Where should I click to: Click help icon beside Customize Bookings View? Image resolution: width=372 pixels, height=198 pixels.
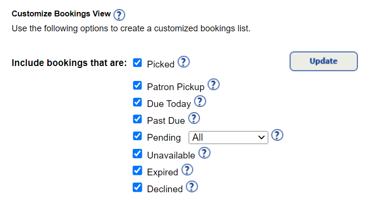coord(119,15)
